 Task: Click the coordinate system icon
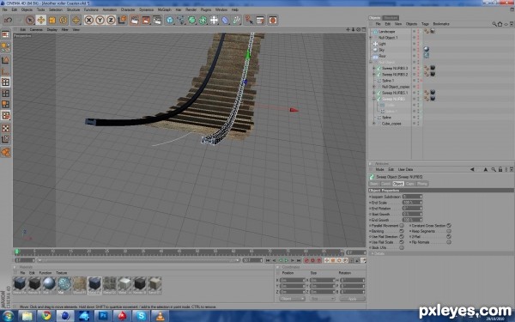click(122, 21)
